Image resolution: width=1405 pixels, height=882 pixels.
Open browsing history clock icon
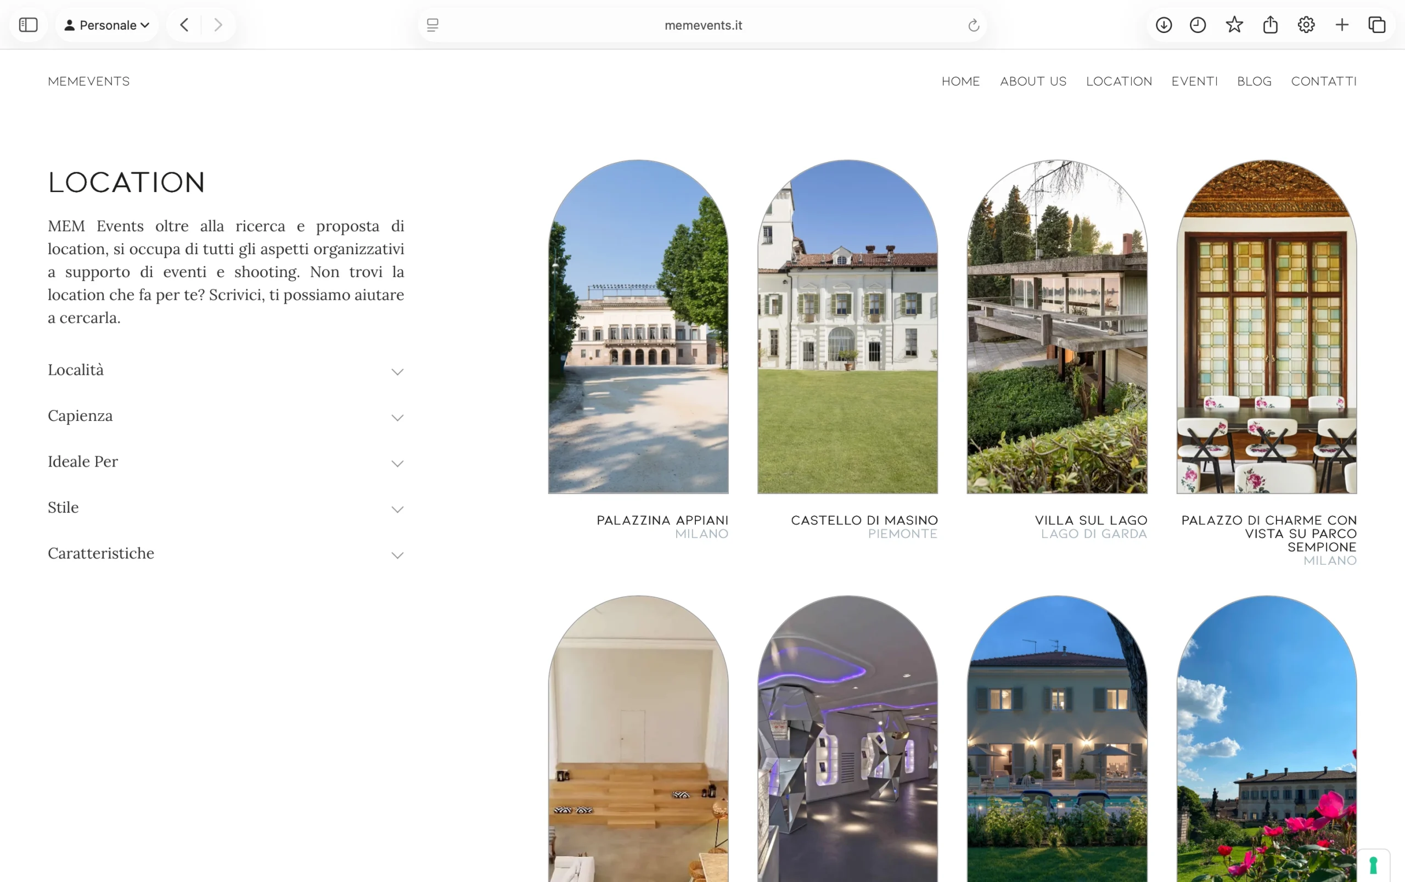(1198, 25)
